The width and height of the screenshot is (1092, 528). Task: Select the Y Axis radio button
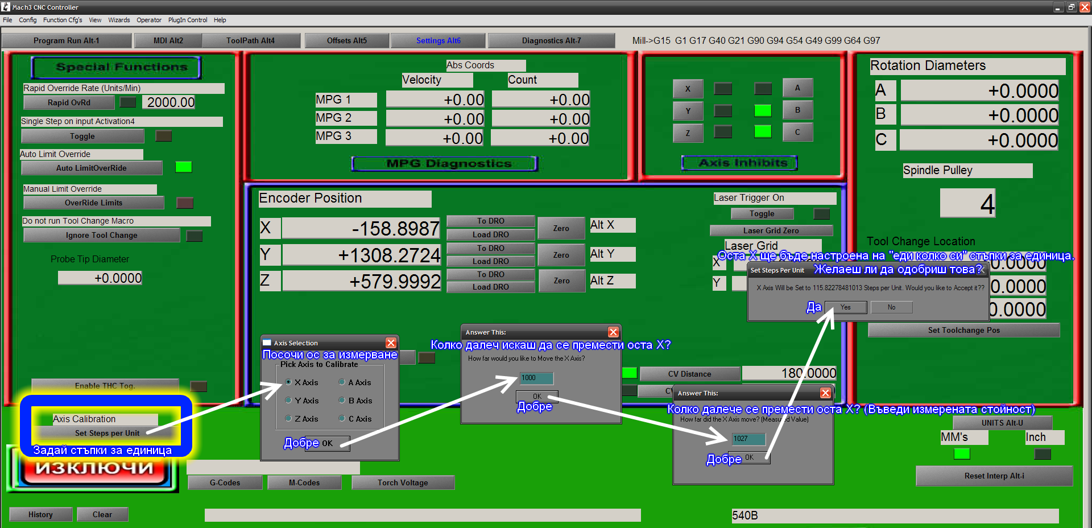point(288,401)
